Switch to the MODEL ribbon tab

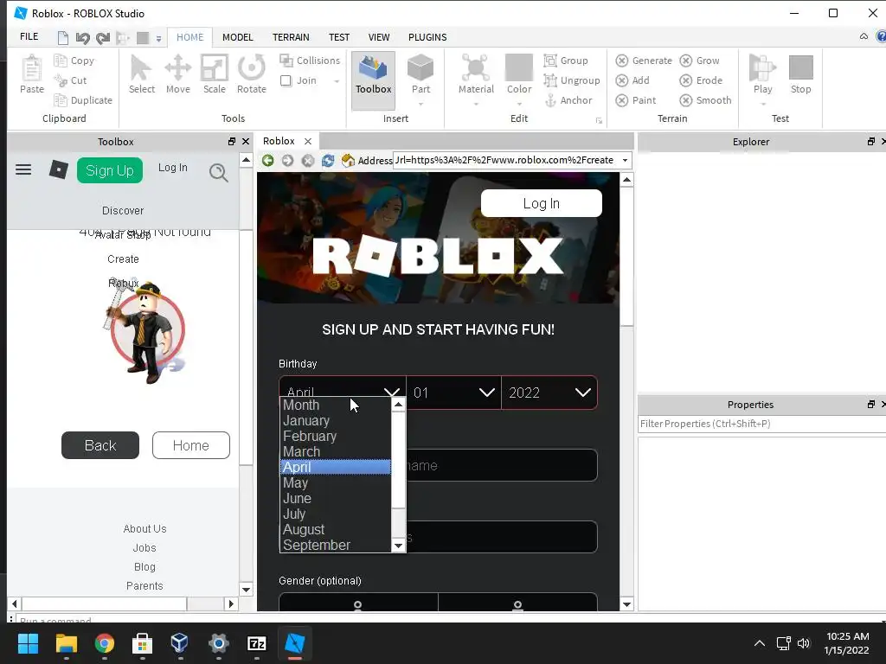237,37
